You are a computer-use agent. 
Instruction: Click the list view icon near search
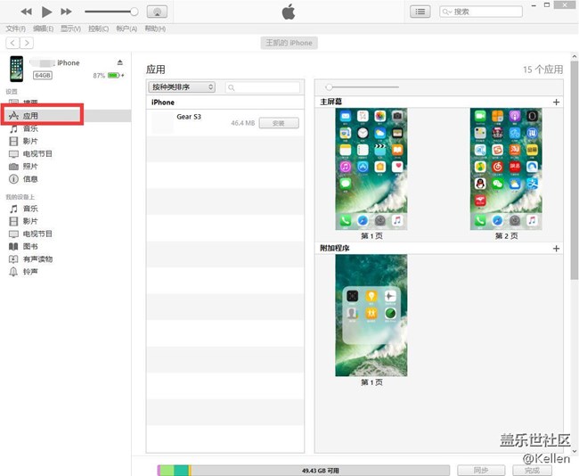(421, 12)
